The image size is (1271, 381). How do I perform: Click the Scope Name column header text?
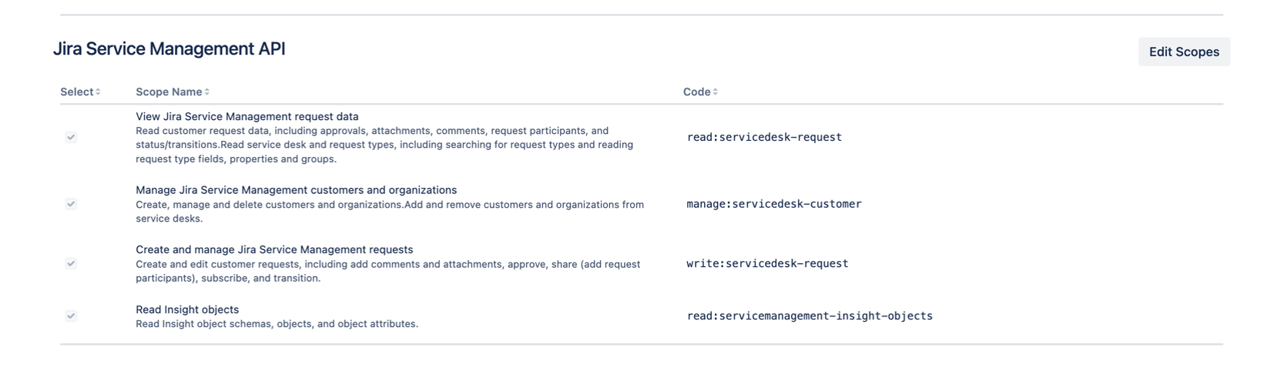169,92
